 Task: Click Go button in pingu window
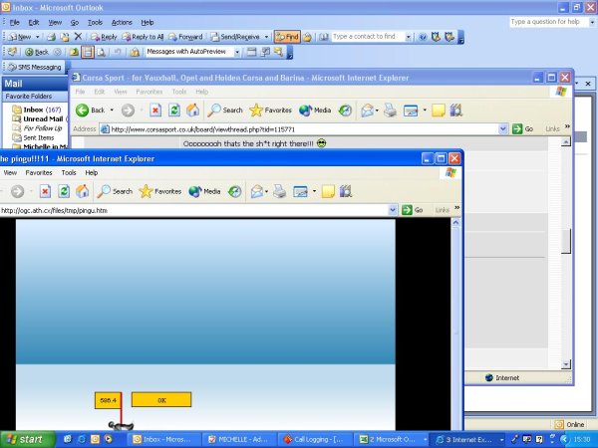(x=413, y=210)
